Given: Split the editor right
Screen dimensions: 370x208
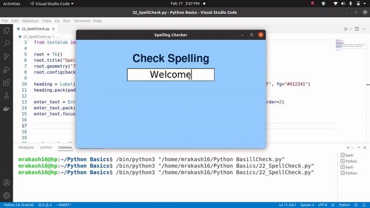Looking at the screenshot, I should (357, 29).
